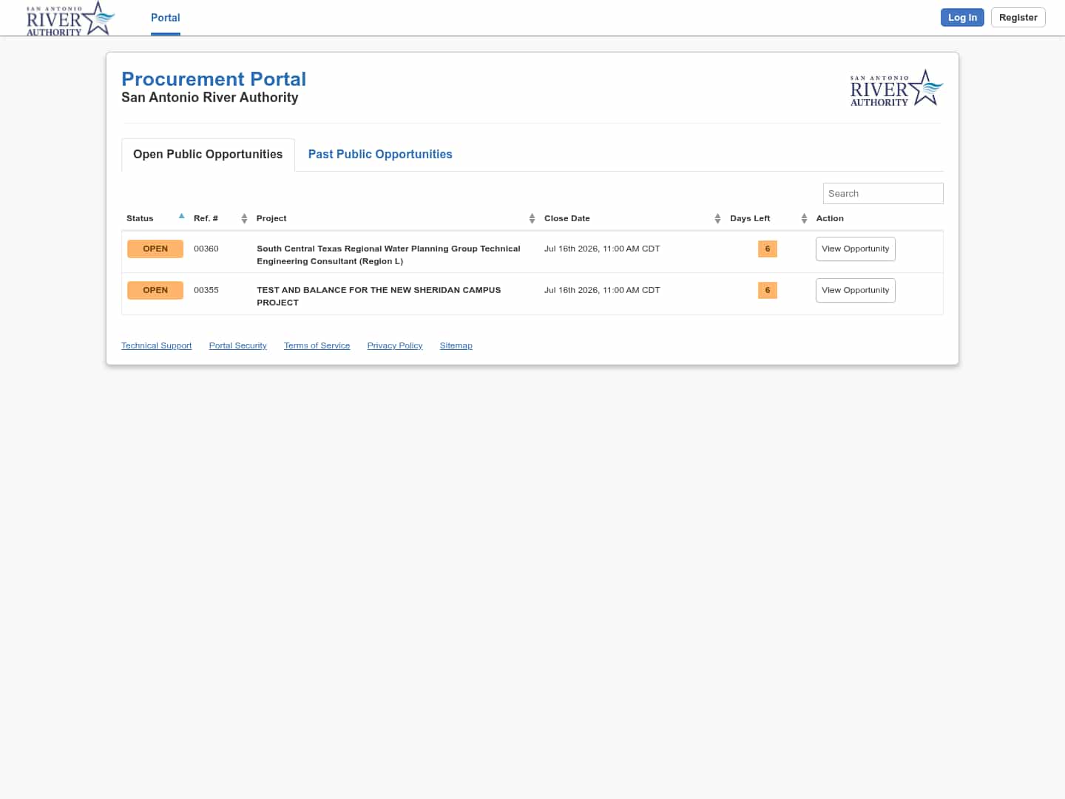Click project title South Central Texas Regional Water
This screenshot has height=799, width=1065.
(388, 254)
